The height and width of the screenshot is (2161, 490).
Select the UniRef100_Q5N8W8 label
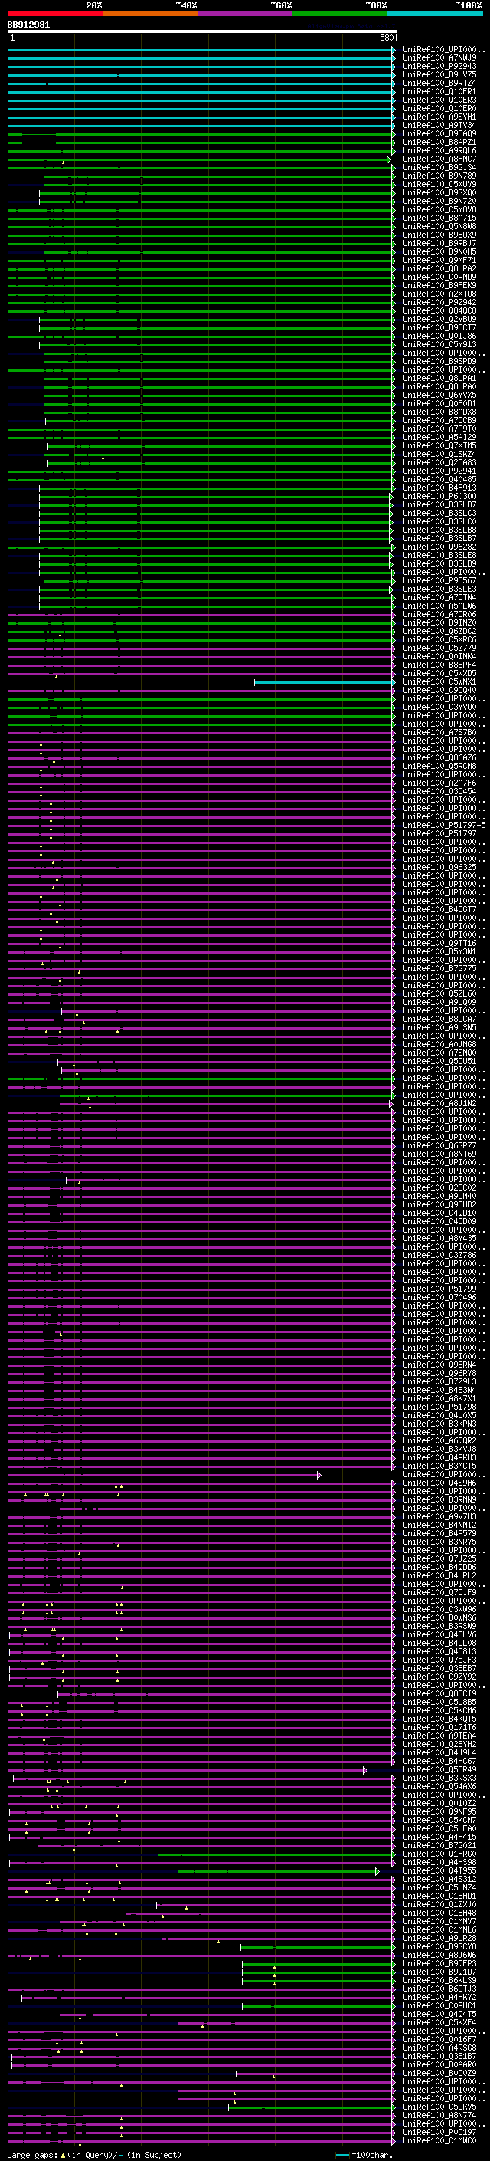[439, 226]
